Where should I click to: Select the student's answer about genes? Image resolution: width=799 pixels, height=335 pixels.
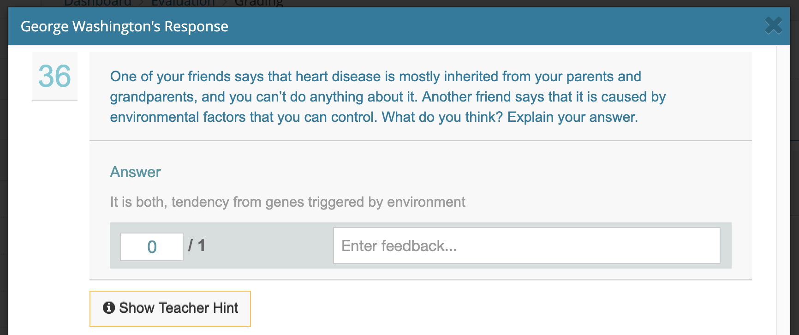click(287, 202)
